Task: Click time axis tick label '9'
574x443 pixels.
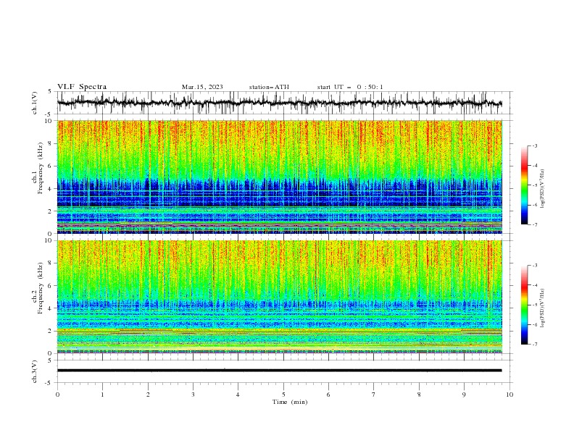Action: pyautogui.click(x=464, y=395)
